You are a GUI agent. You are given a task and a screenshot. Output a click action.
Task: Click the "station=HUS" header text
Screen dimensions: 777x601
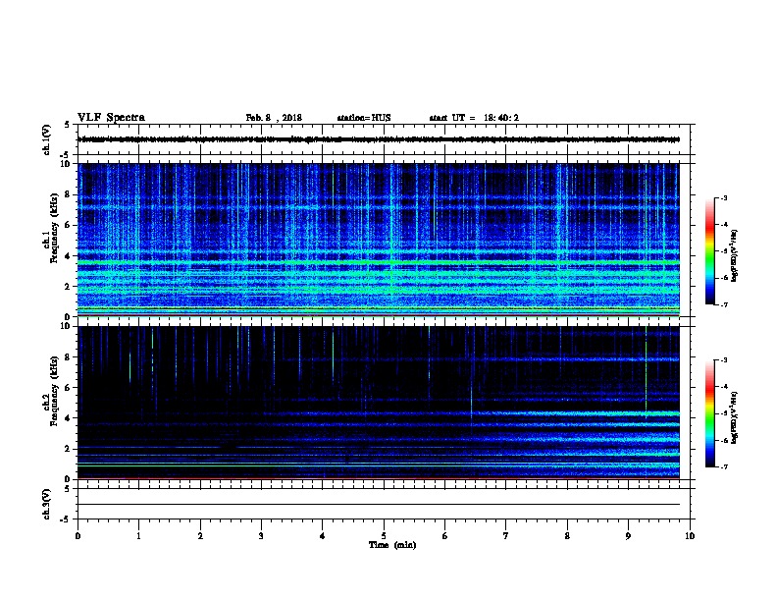364,118
